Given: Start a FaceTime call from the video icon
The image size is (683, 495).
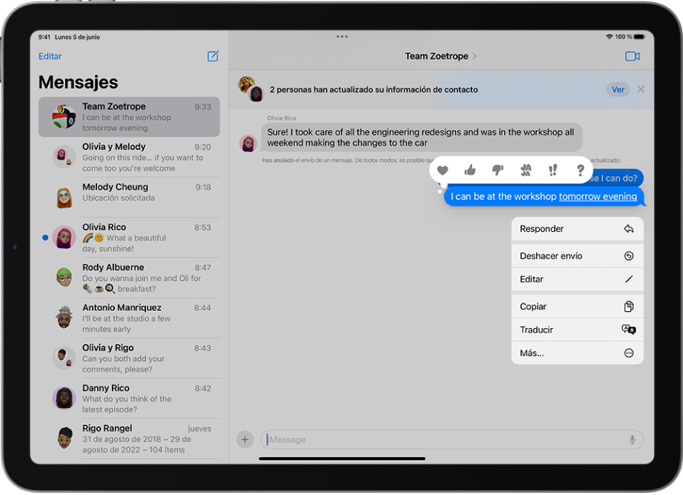Looking at the screenshot, I should coord(632,56).
